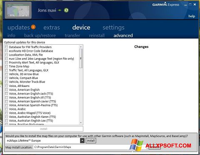
Task: Open the back up/restore sub-tab
Action: (x=40, y=36)
